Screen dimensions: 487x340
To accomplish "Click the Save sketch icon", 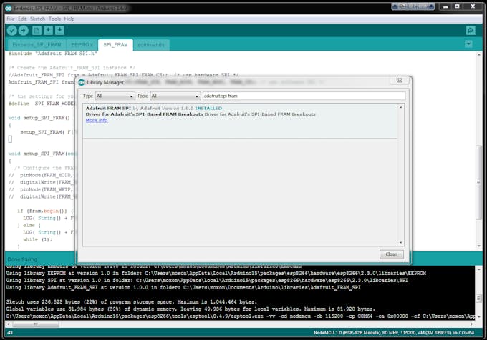I will (x=59, y=31).
